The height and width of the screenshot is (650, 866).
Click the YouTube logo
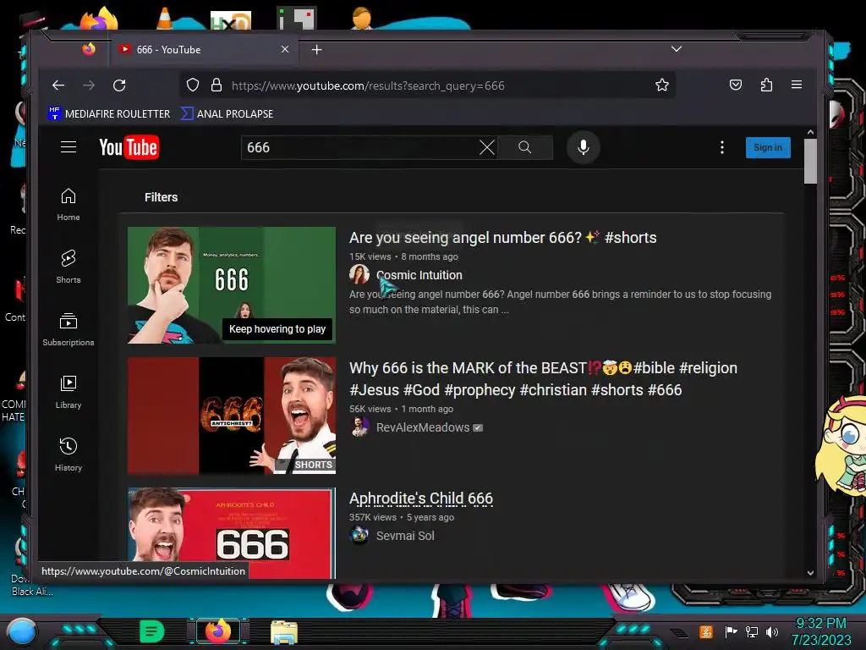click(129, 147)
